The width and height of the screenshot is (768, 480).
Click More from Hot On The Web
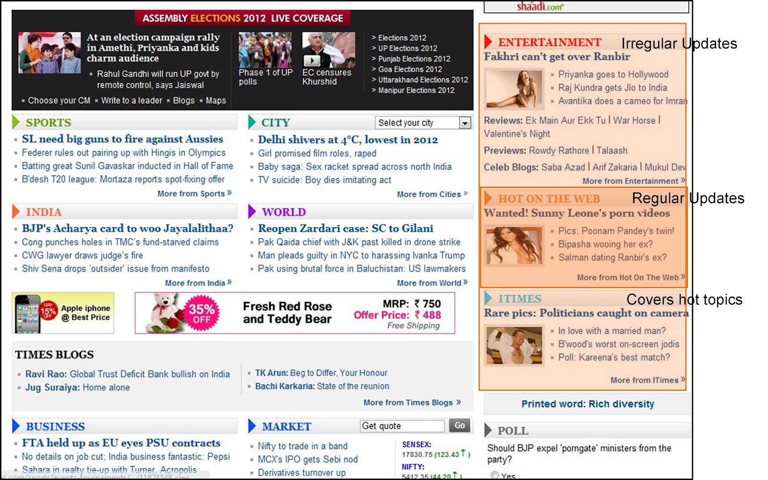click(631, 277)
